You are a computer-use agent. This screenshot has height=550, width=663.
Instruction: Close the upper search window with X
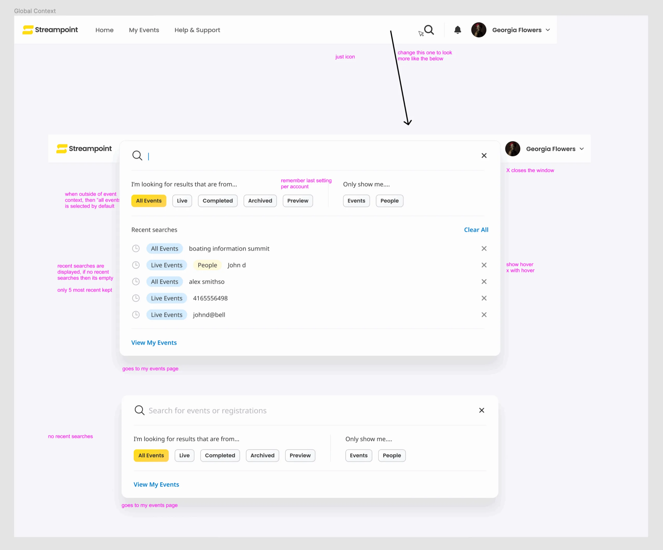point(484,155)
